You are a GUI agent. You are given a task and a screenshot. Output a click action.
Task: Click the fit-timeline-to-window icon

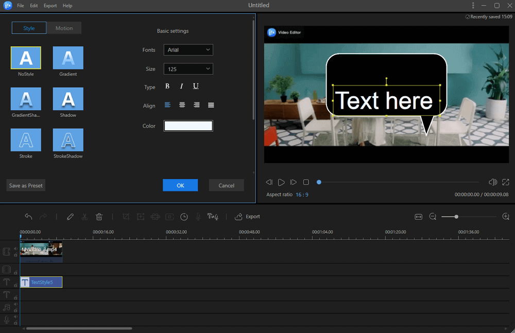(418, 217)
